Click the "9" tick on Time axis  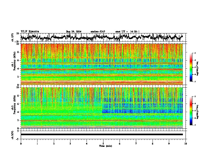coord(169,144)
